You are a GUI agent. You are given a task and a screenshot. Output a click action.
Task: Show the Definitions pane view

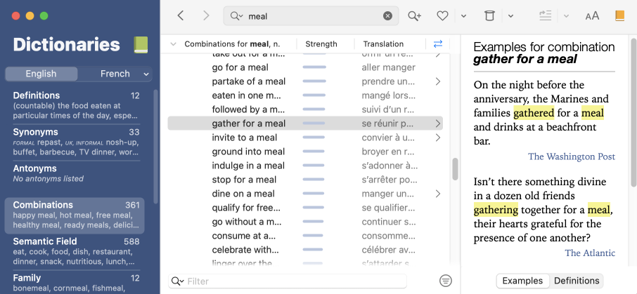point(577,281)
